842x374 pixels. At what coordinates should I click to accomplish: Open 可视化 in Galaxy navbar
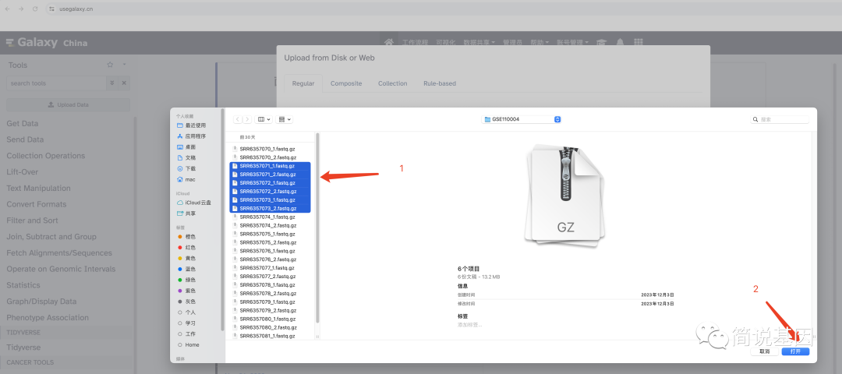(x=445, y=42)
